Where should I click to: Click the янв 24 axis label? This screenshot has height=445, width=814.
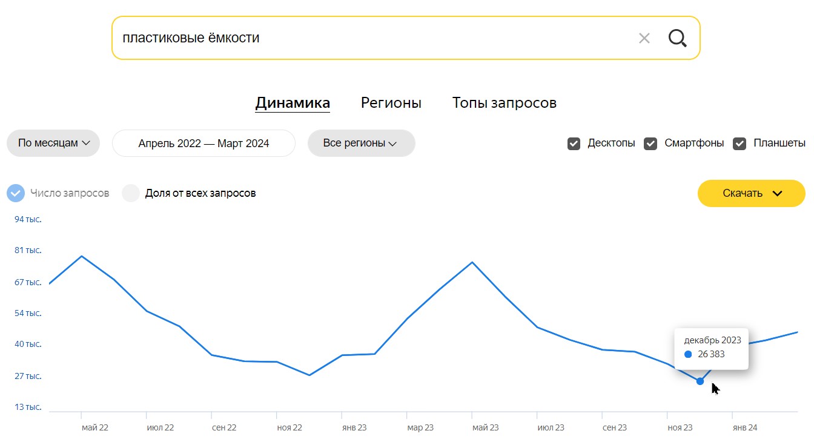tap(745, 427)
